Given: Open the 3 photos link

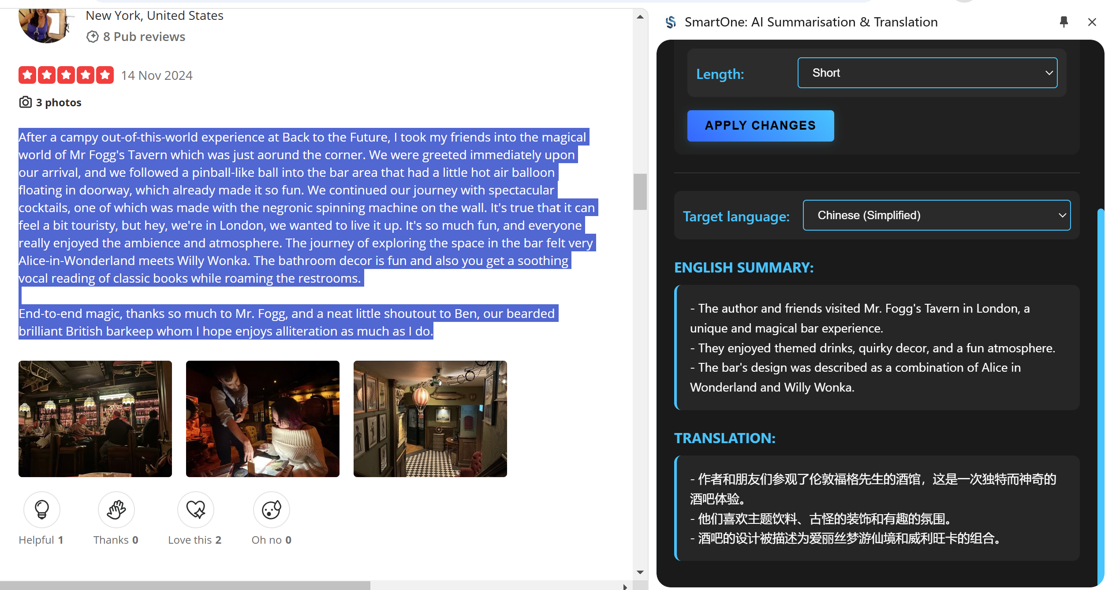Looking at the screenshot, I should click(x=59, y=102).
